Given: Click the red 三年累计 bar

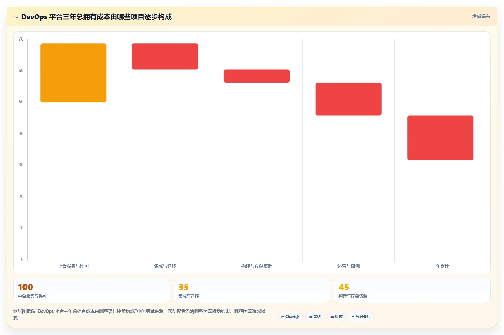Looking at the screenshot, I should [440, 138].
